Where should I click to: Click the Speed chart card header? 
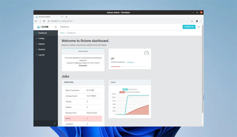pos(130,82)
